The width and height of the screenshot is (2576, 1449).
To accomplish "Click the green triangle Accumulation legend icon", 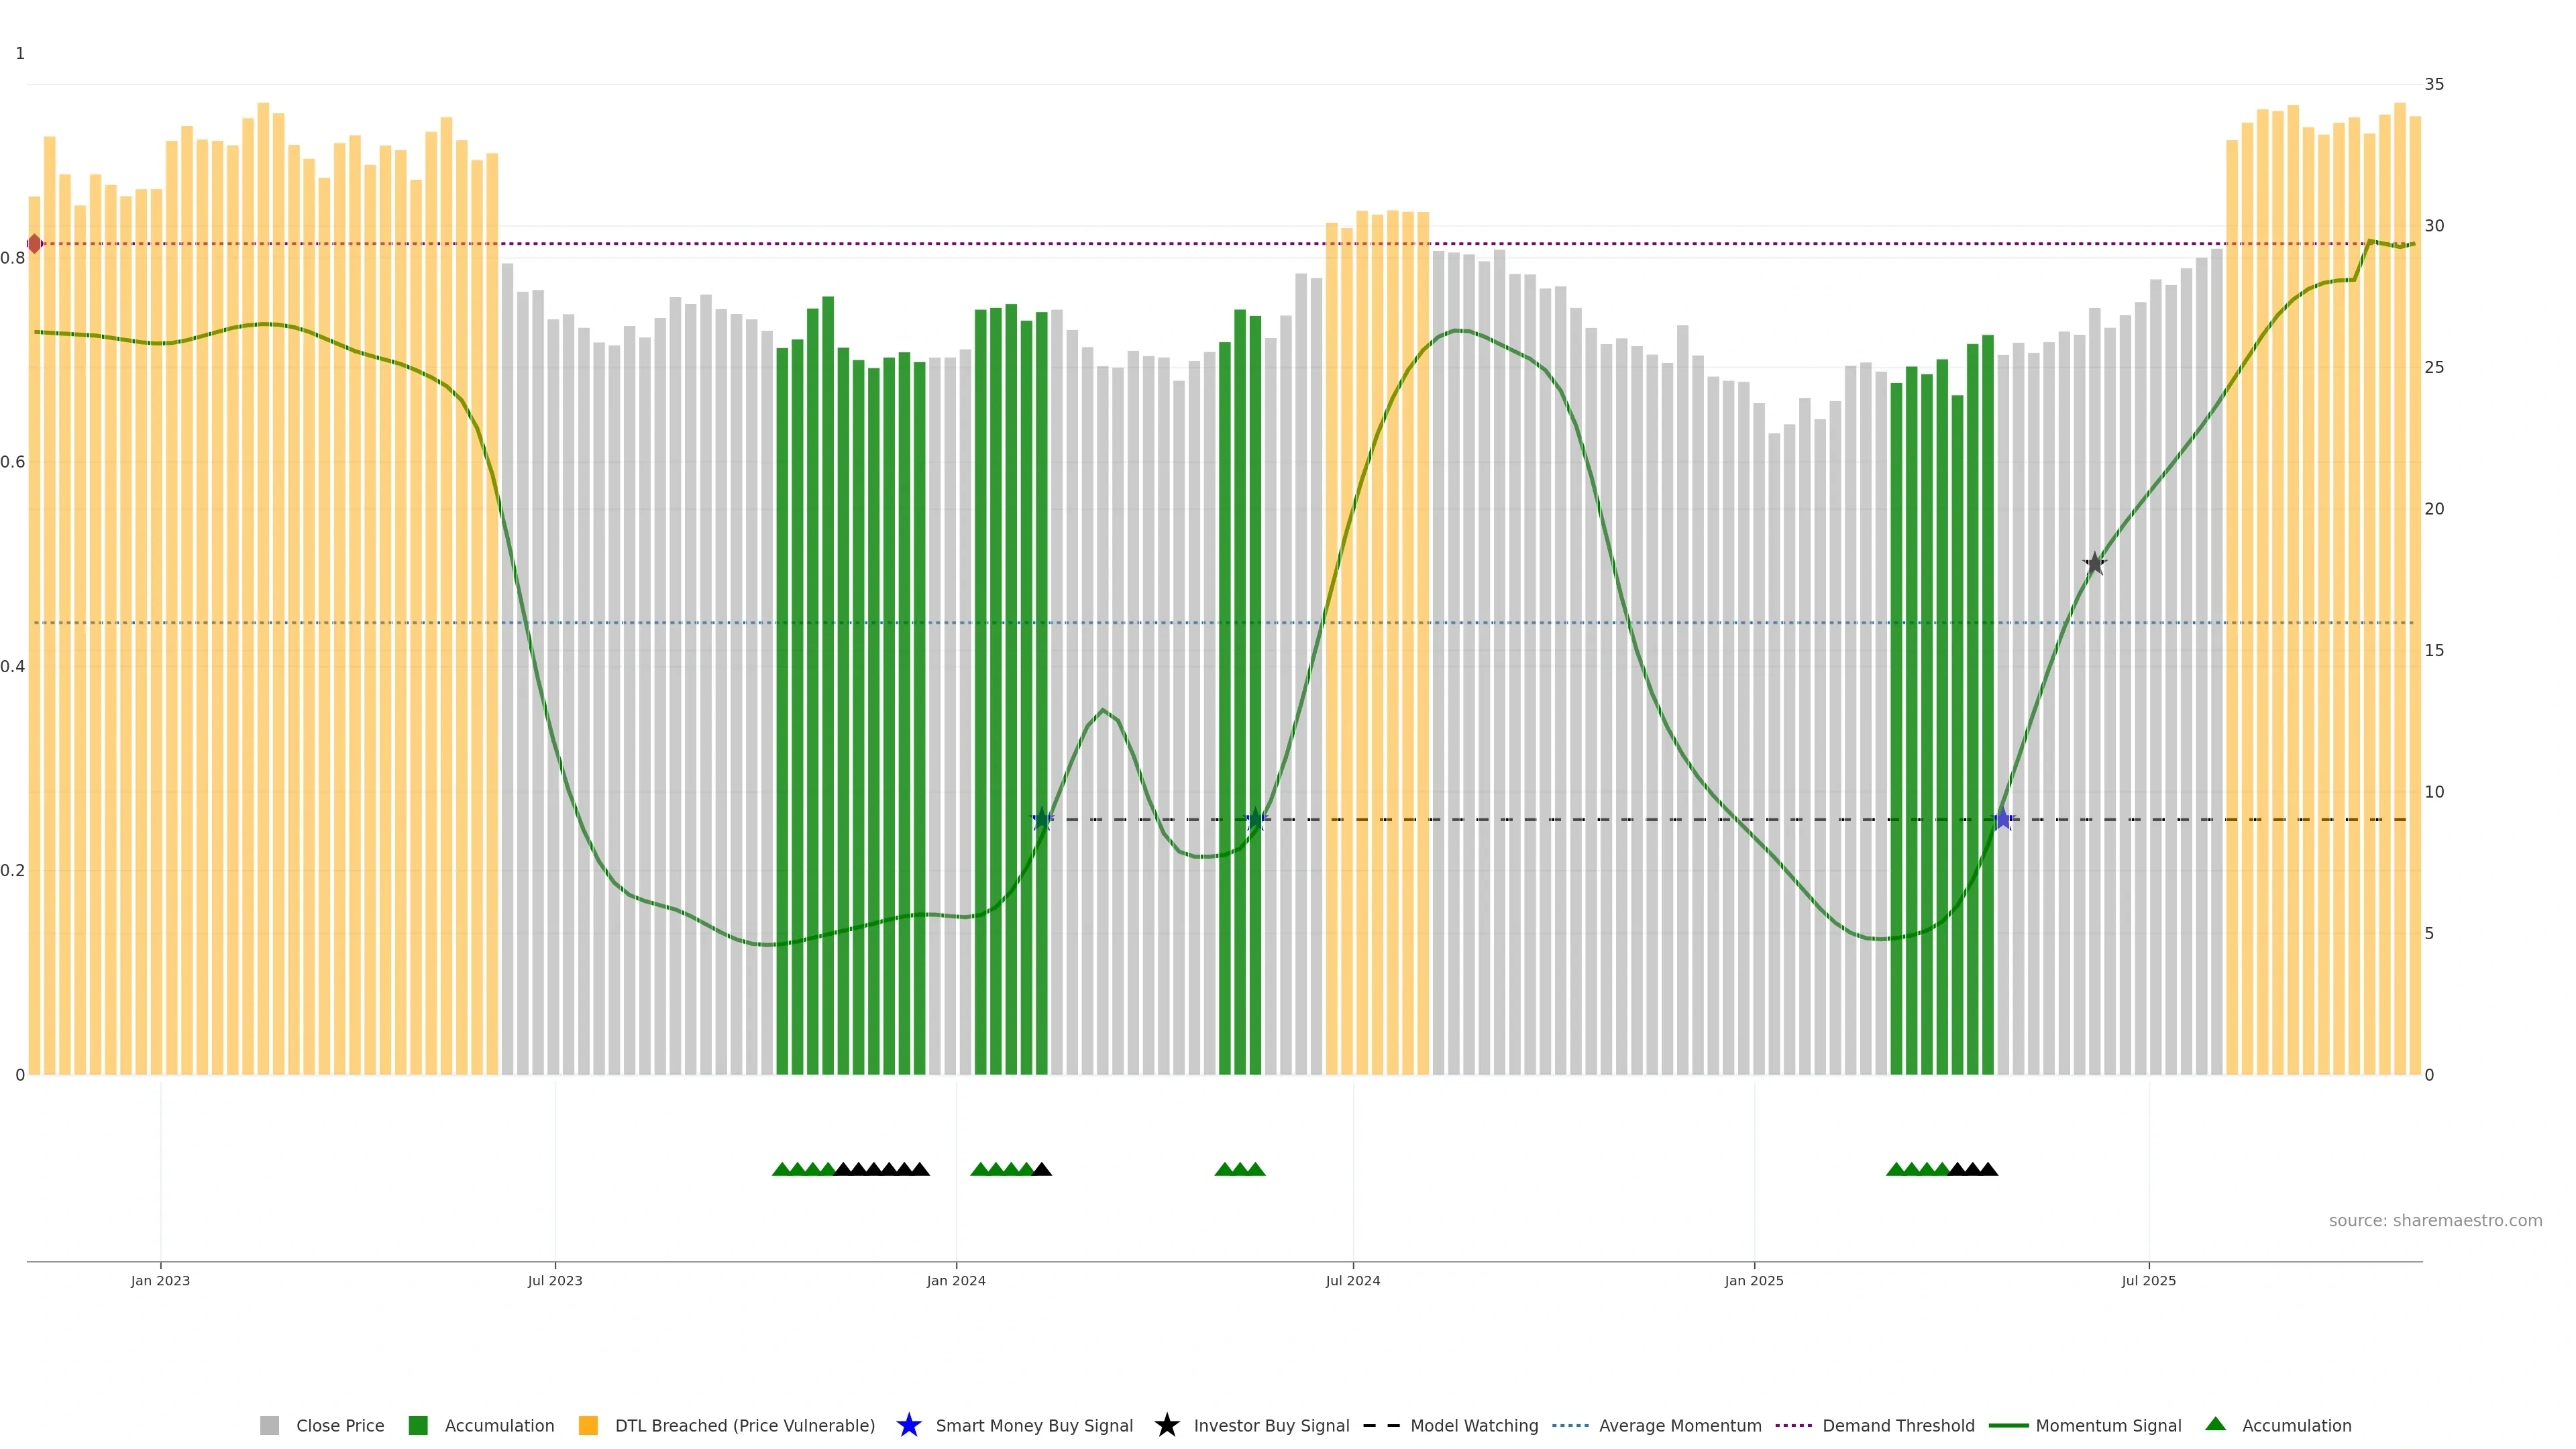I will [x=2215, y=1424].
